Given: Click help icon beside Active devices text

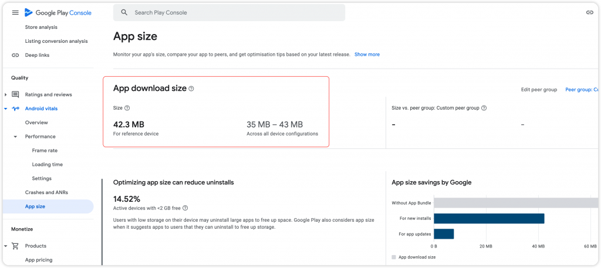Looking at the screenshot, I should [x=185, y=208].
